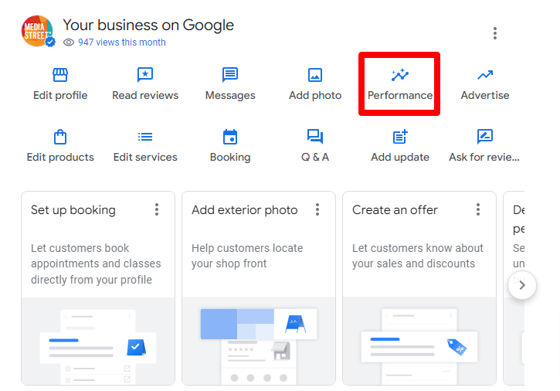Open the 947 views this month link
The image size is (560, 391).
pos(122,42)
